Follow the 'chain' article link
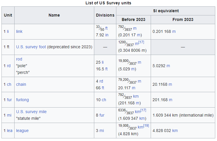 [21, 84]
